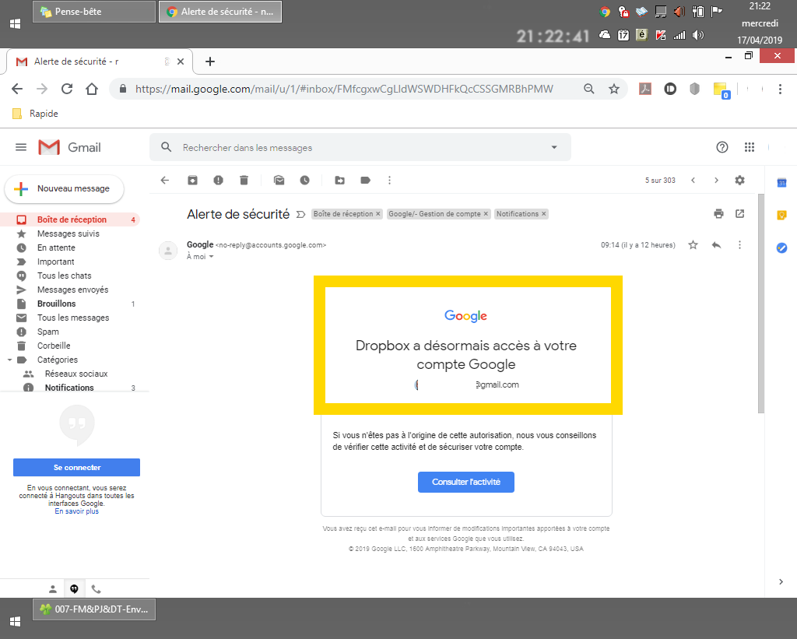
Task: Open the Labels icon in toolbar
Action: pos(365,181)
